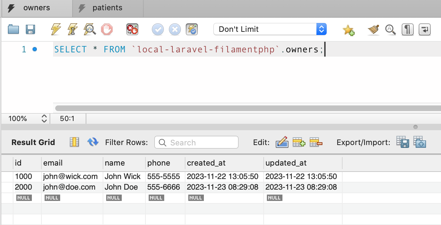Execute statement under cursor lightning icon
Viewport: 441px width, 225px height.
tap(73, 29)
